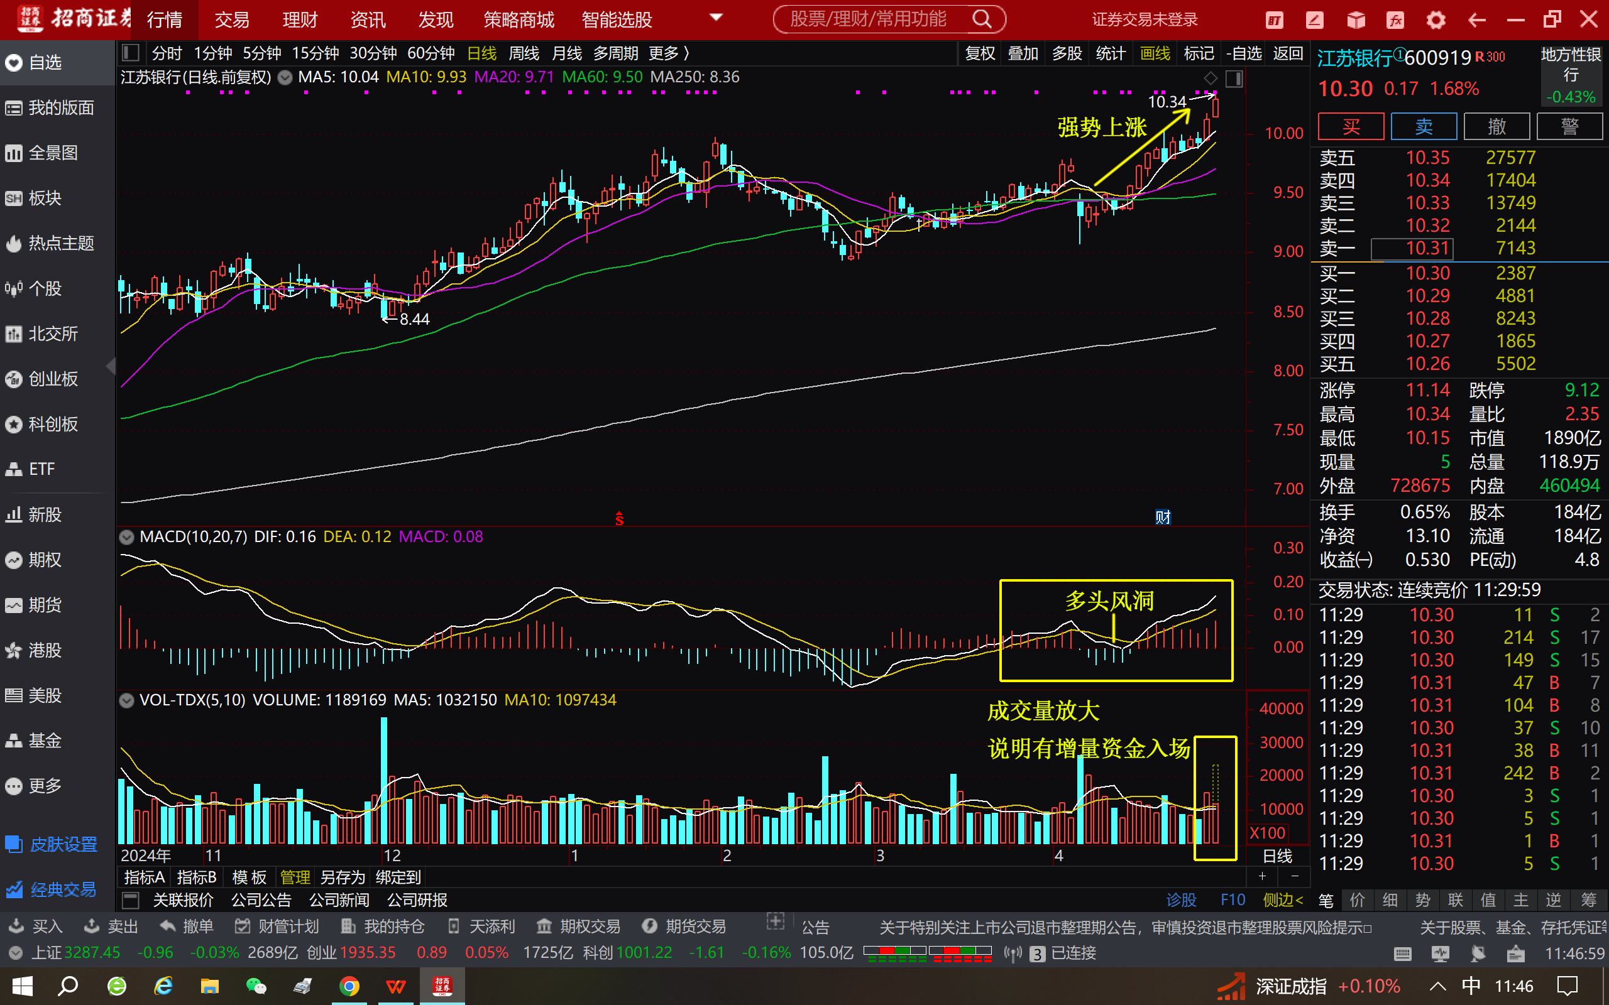Open 经典交易 classic trading
The height and width of the screenshot is (1005, 1609).
(52, 889)
